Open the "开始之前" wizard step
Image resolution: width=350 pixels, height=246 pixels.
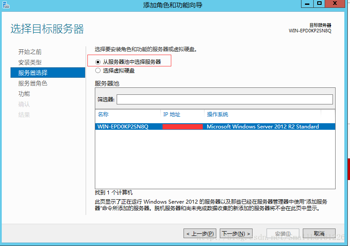tap(30, 52)
